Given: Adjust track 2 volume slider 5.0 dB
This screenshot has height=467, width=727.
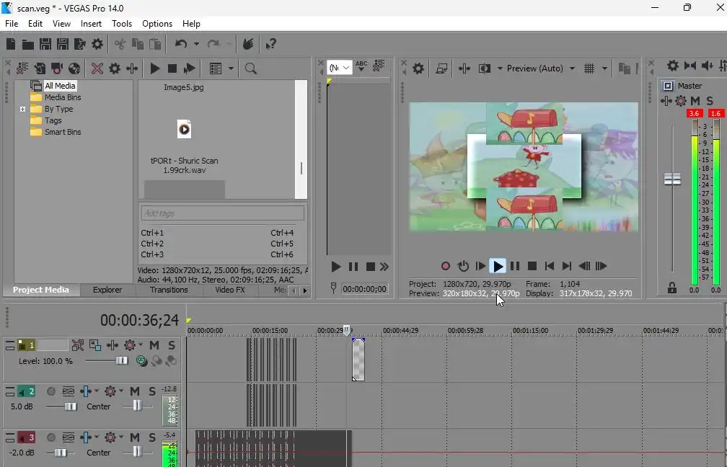Looking at the screenshot, I should pos(71,406).
